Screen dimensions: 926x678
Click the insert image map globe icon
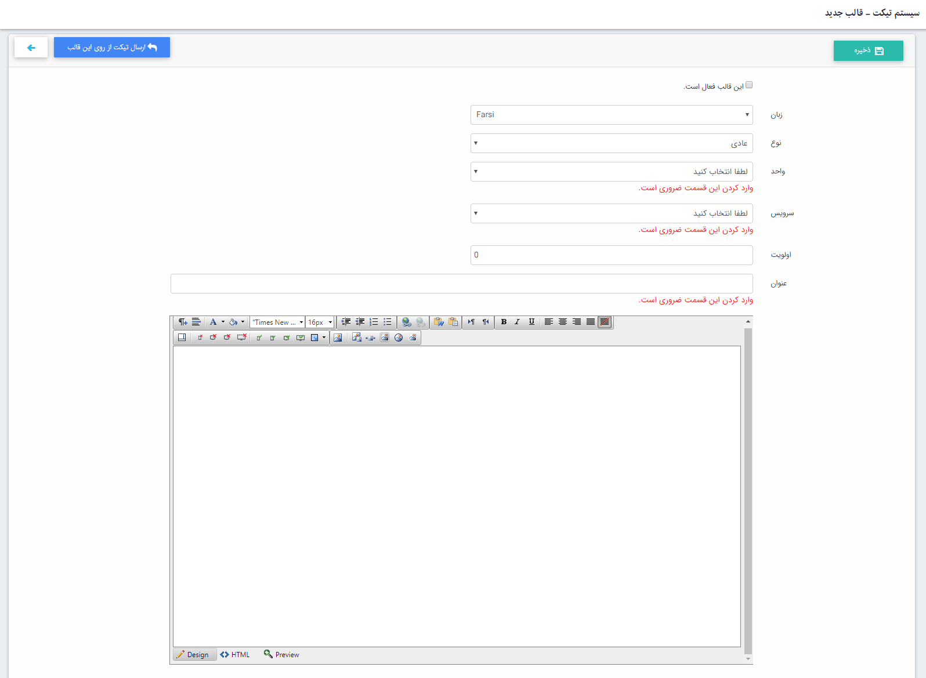(399, 338)
